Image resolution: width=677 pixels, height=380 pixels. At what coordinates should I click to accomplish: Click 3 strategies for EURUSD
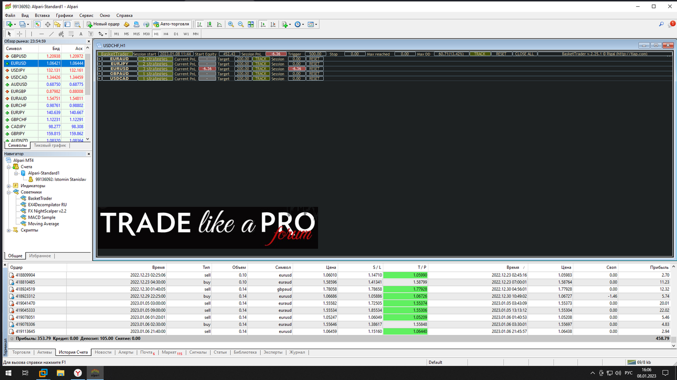click(156, 69)
